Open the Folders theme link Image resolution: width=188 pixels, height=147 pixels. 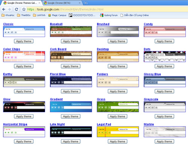(x=103, y=74)
